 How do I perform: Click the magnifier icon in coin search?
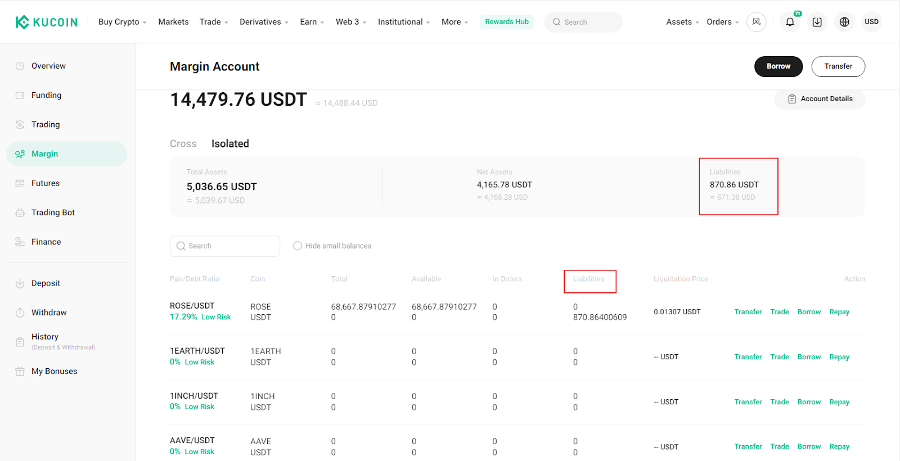(x=181, y=246)
